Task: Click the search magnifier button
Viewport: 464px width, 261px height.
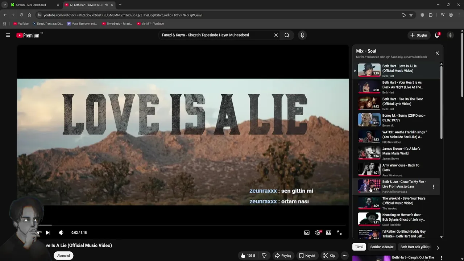Action: point(287,35)
